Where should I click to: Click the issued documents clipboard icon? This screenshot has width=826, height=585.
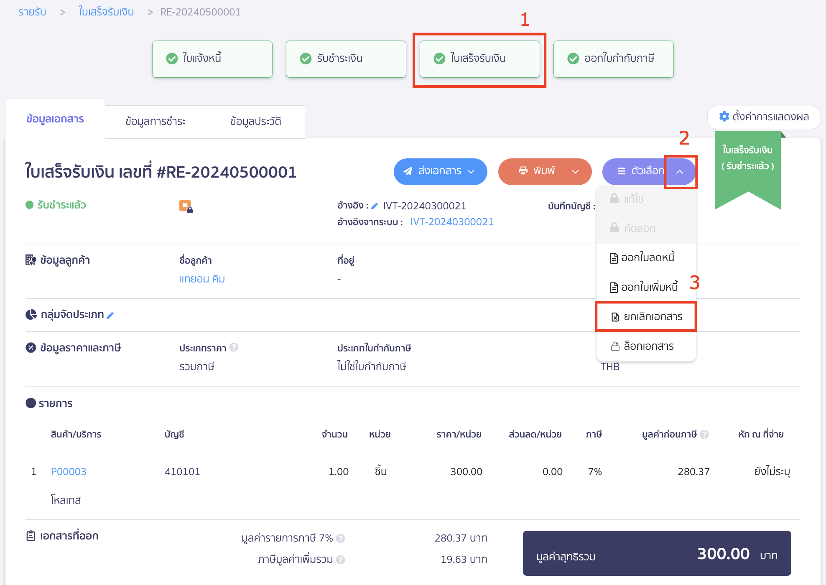31,536
